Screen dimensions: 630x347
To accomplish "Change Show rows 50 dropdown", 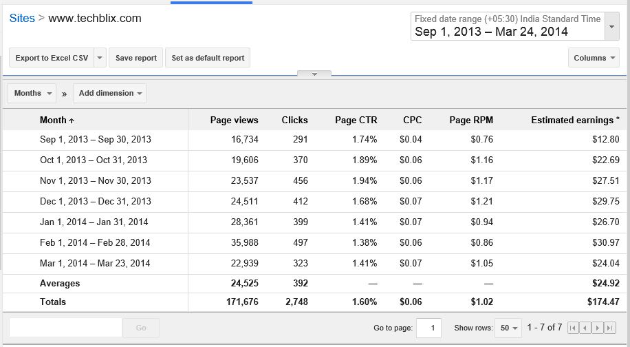I will click(x=508, y=328).
